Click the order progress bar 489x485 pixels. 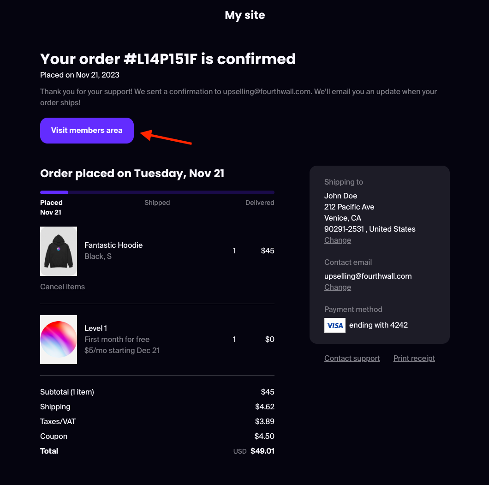tap(157, 192)
